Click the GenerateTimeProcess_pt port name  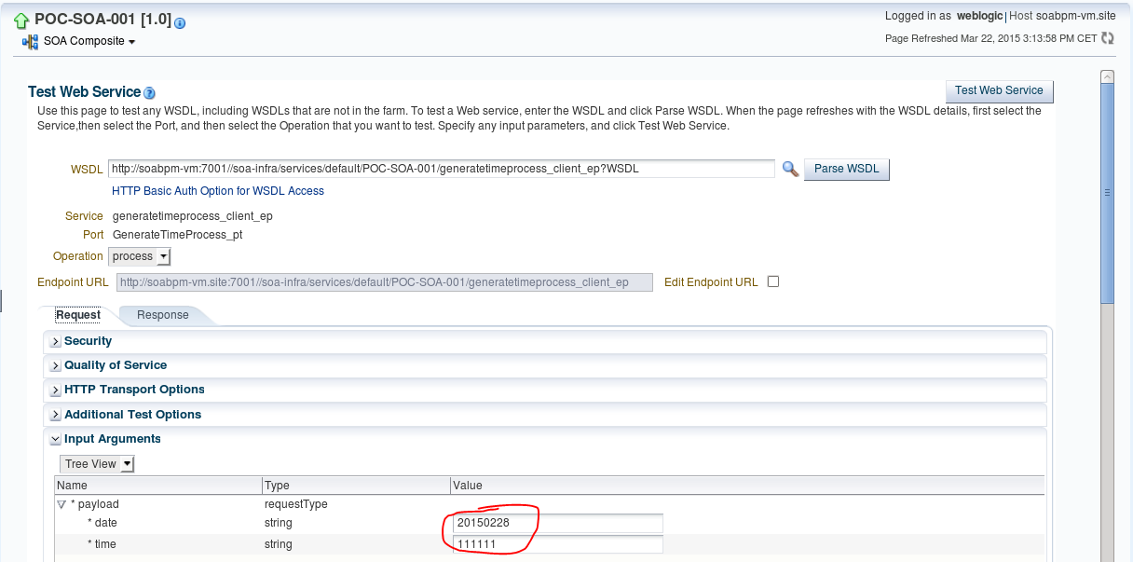178,235
